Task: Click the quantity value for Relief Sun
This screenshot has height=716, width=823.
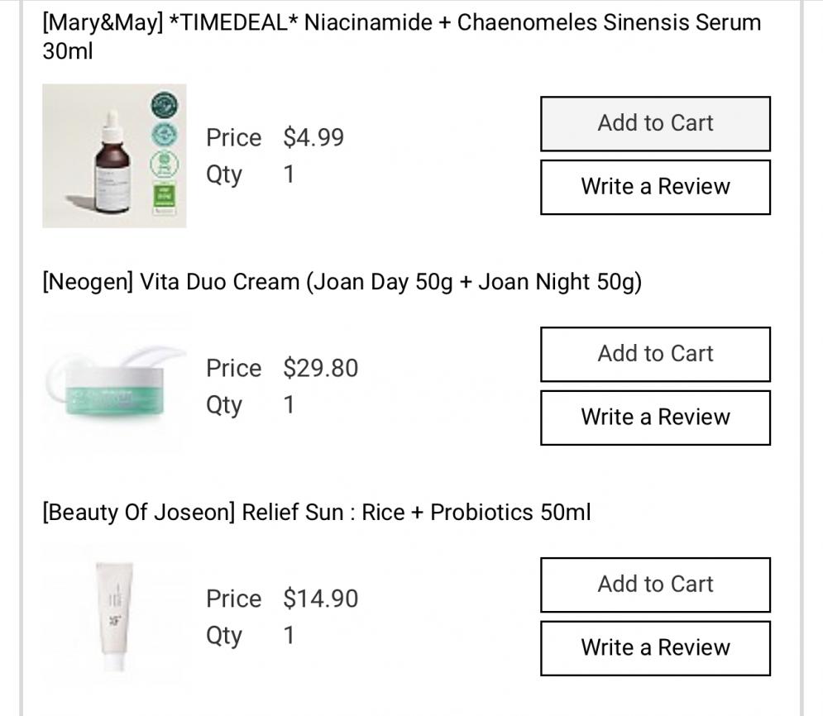Action: [289, 636]
